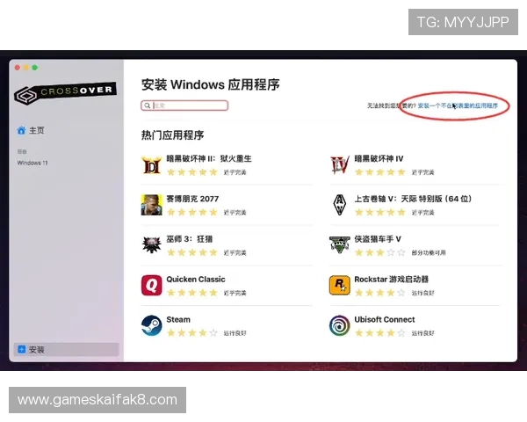Viewport: 527px width, 422px height.
Task: Open the GTA V (侠盗猎车手 V) icon
Action: coord(339,245)
